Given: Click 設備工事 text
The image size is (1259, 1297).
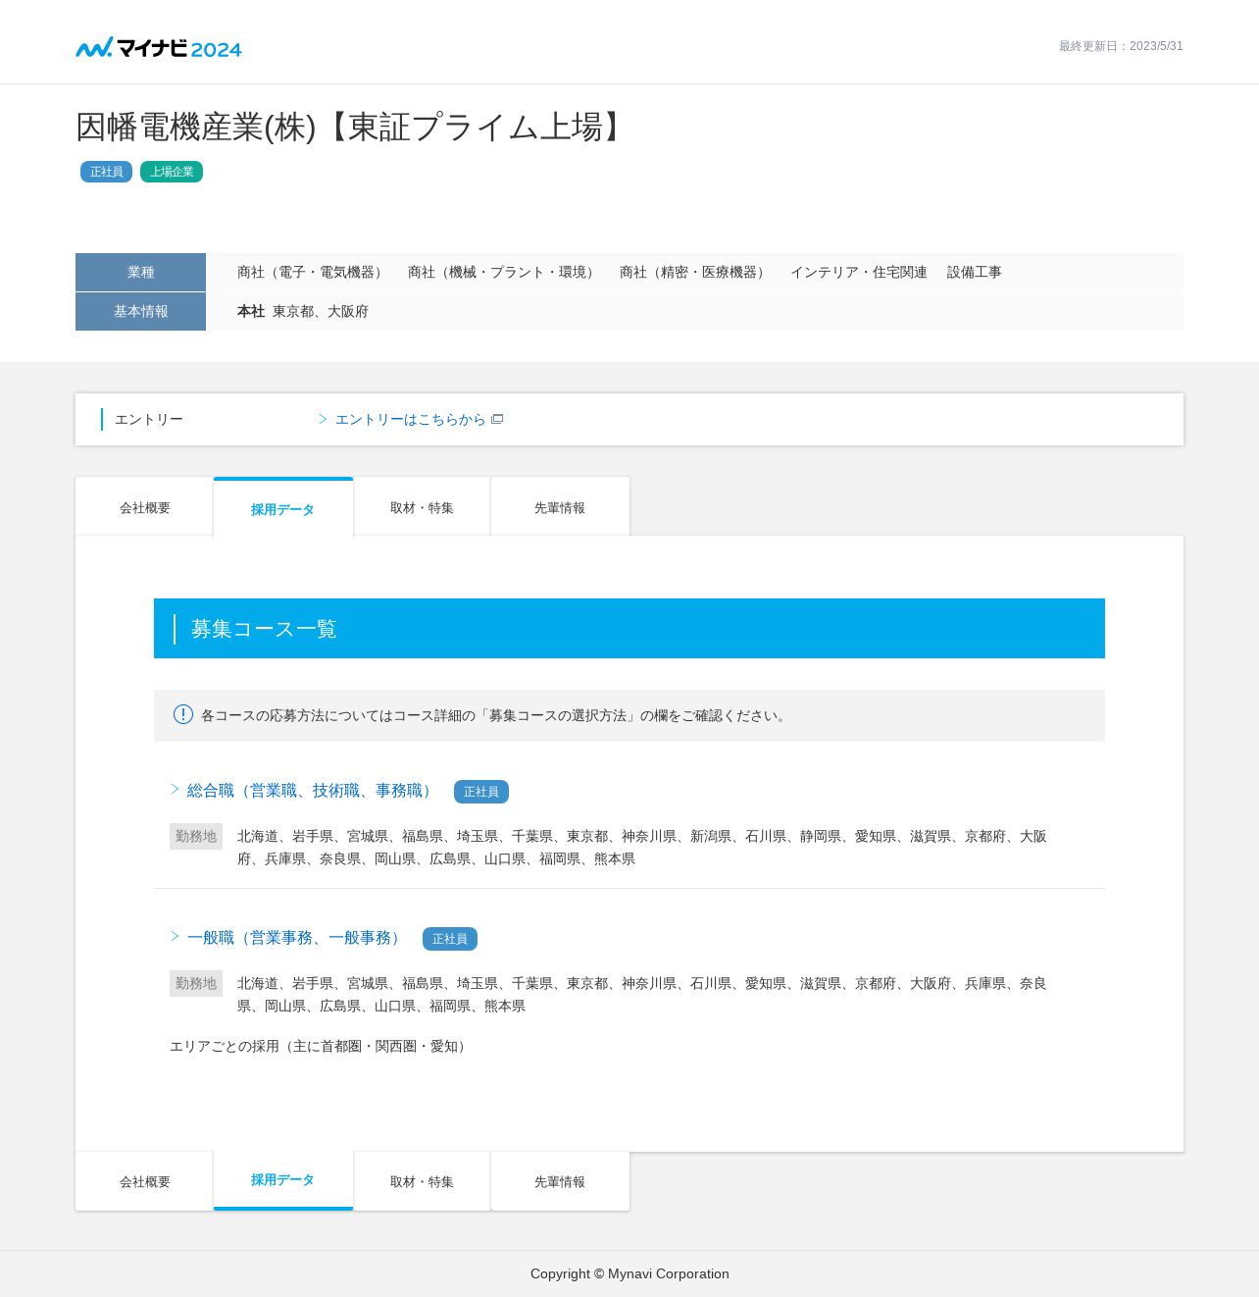Looking at the screenshot, I should (975, 272).
